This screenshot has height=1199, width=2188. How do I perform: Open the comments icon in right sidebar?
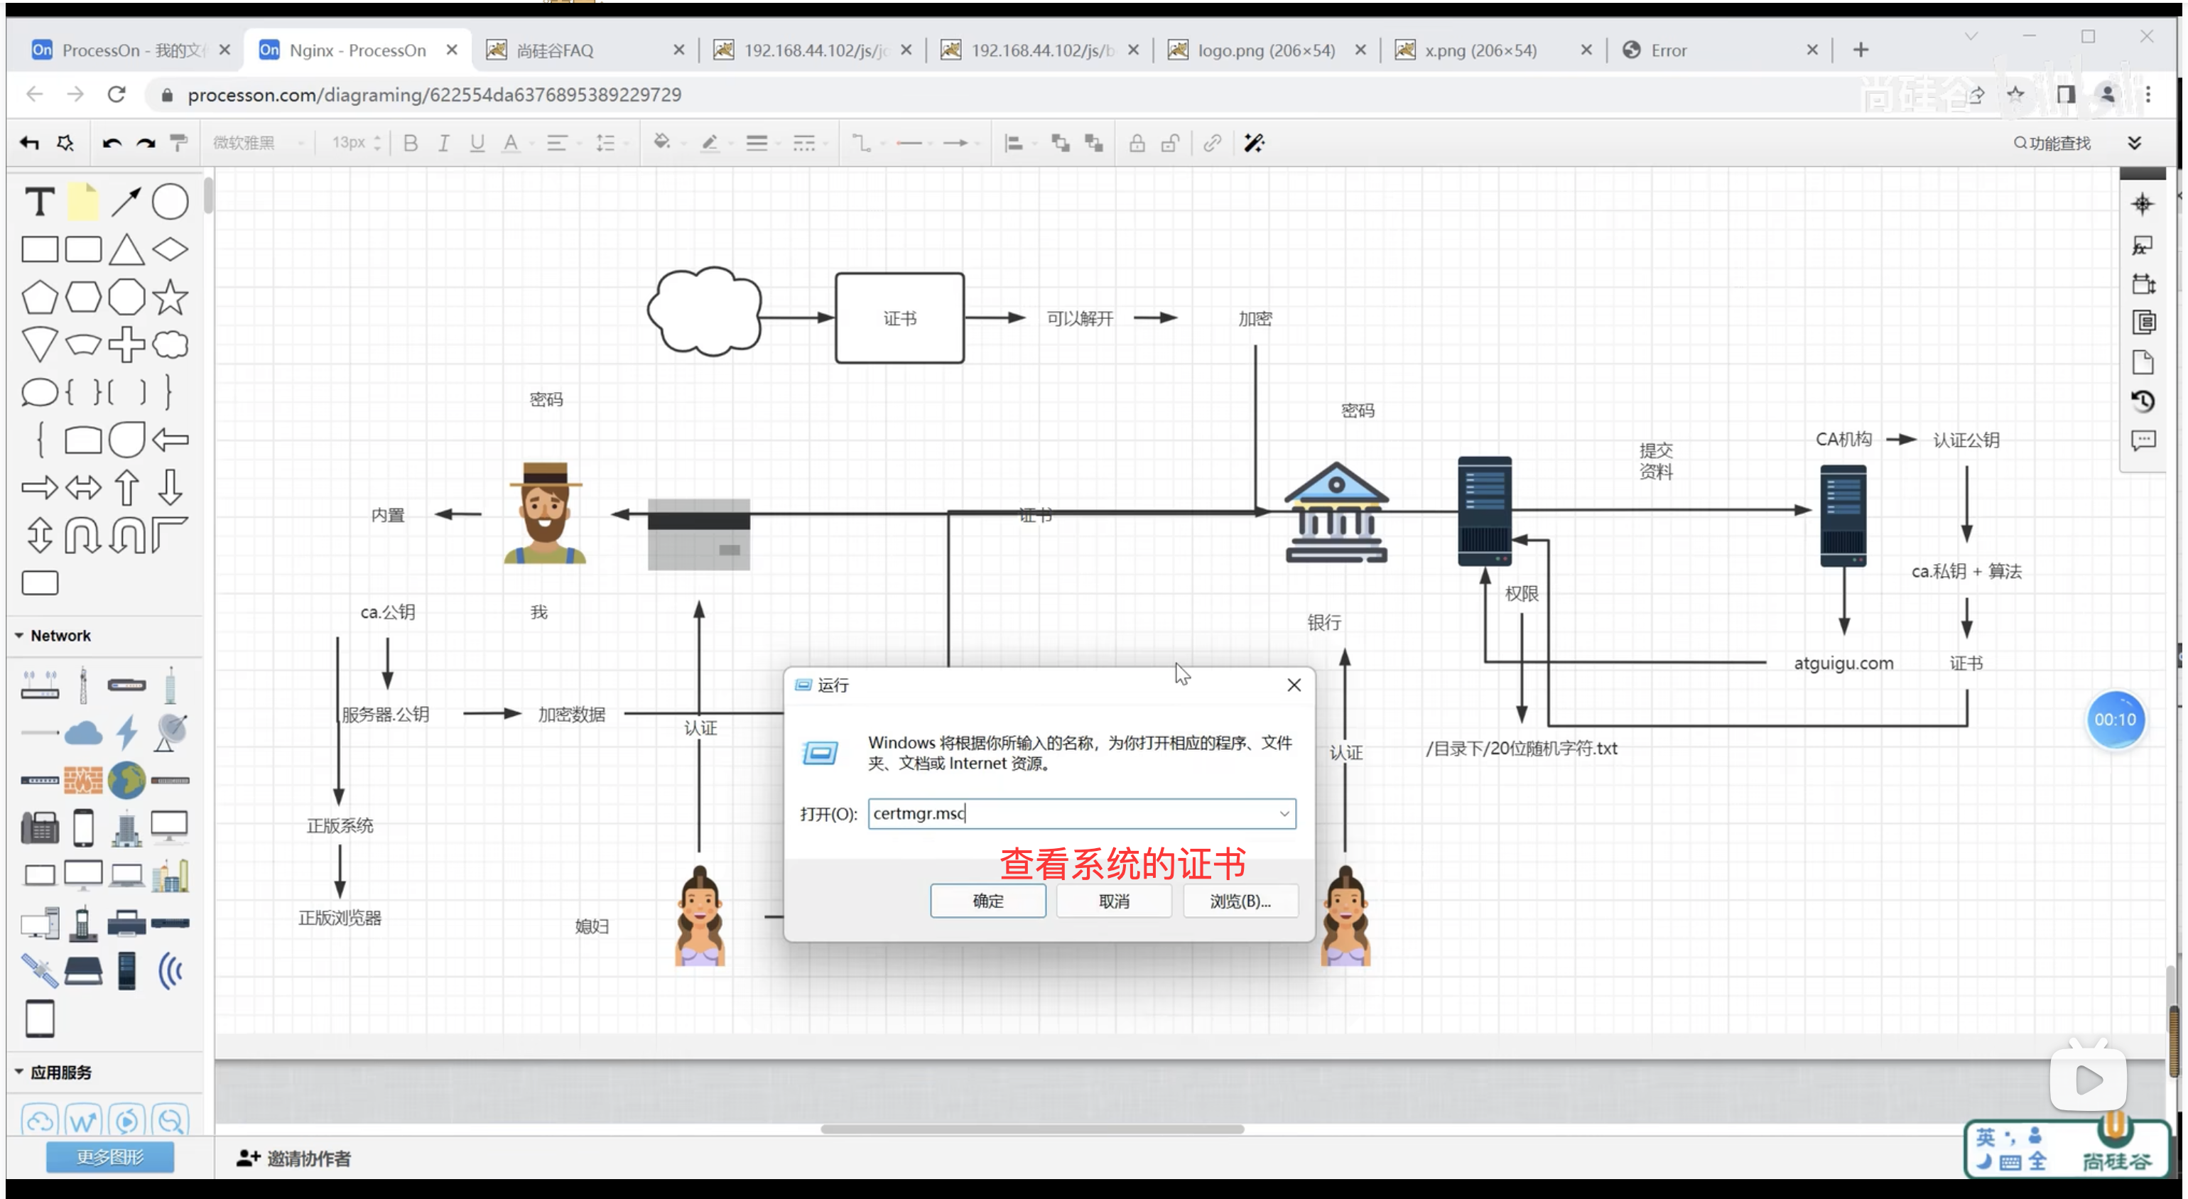coord(2142,440)
